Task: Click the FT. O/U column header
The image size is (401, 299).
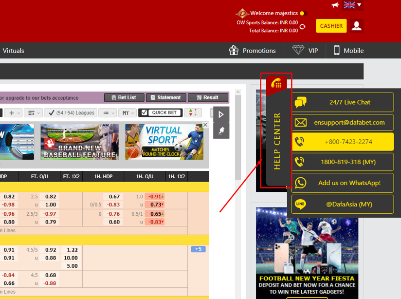Action: click(x=39, y=176)
